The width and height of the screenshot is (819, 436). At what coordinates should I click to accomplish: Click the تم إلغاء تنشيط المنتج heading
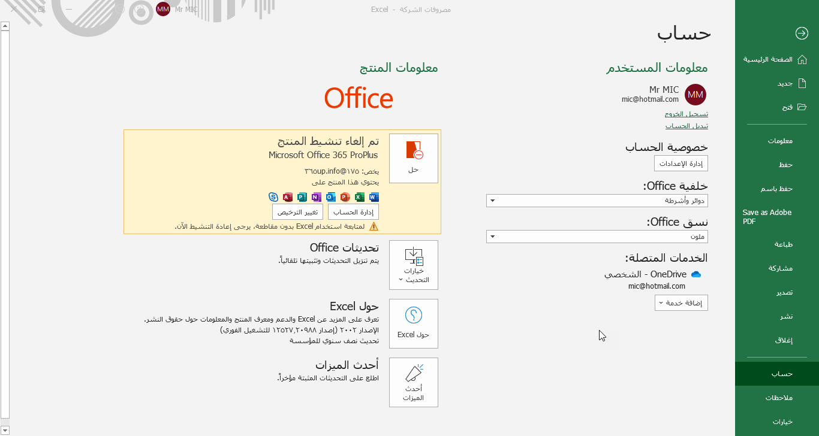tap(329, 141)
